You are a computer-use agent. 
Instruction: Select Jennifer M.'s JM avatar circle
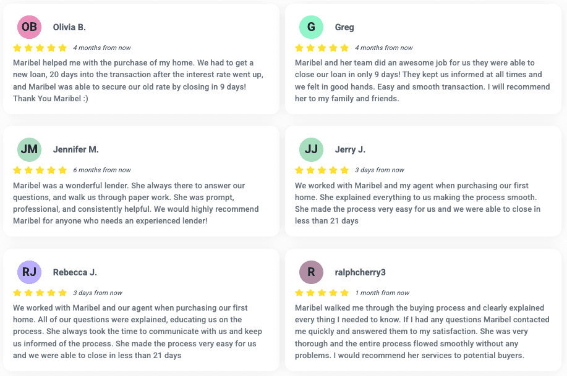pyautogui.click(x=29, y=149)
